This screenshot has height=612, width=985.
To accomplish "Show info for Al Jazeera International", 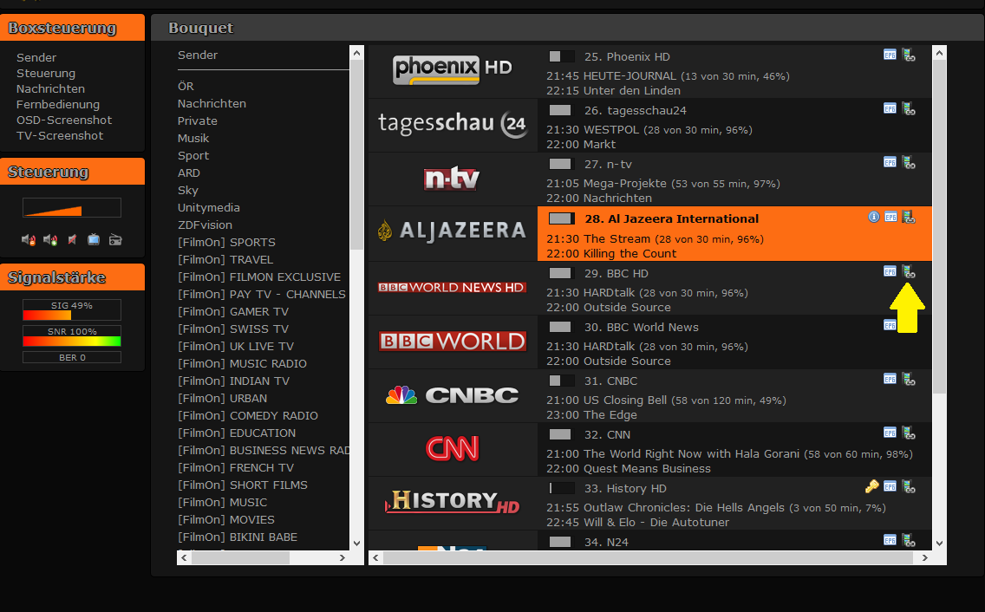I will 874,217.
